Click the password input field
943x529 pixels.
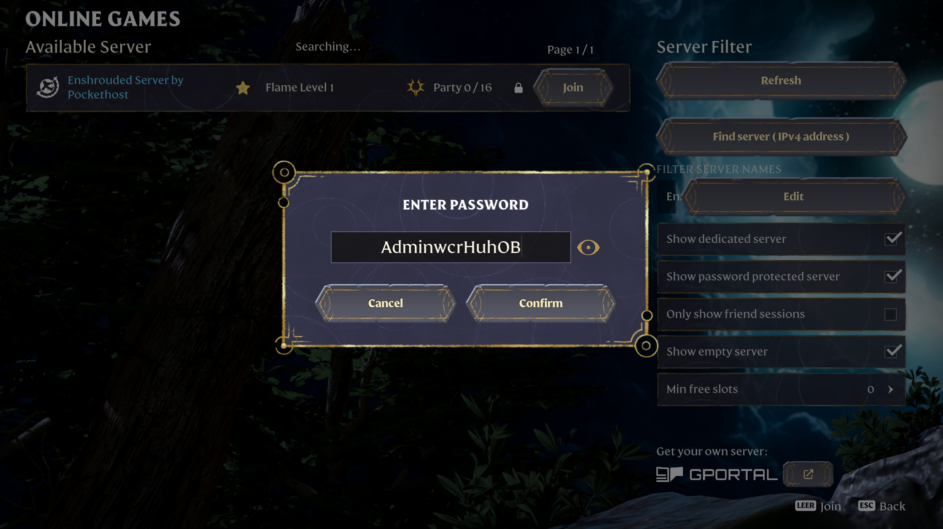(x=450, y=247)
